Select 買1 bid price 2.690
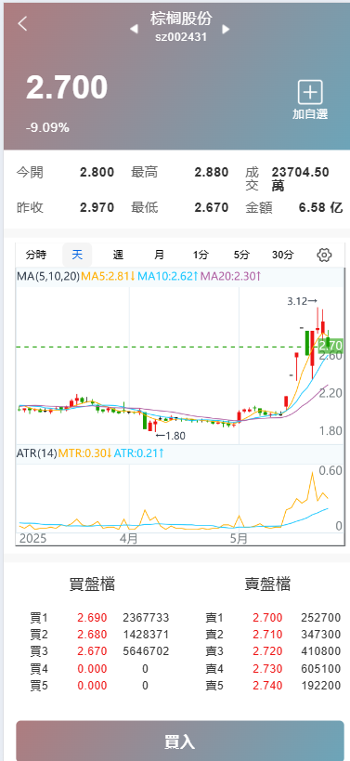Screen dimensions: 350x761 tap(92, 618)
